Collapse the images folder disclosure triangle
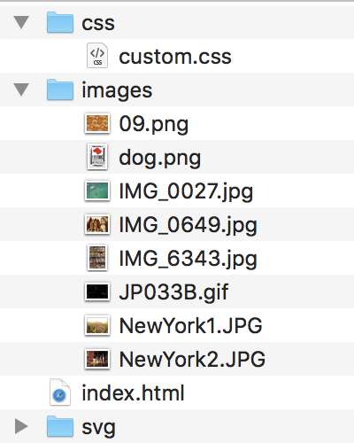354x443 pixels. tap(21, 89)
